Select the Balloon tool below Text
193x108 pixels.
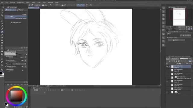pyautogui.click(x=2, y=67)
